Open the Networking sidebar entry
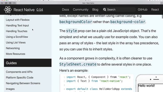The image size is (163, 92). [x=13, y=48]
